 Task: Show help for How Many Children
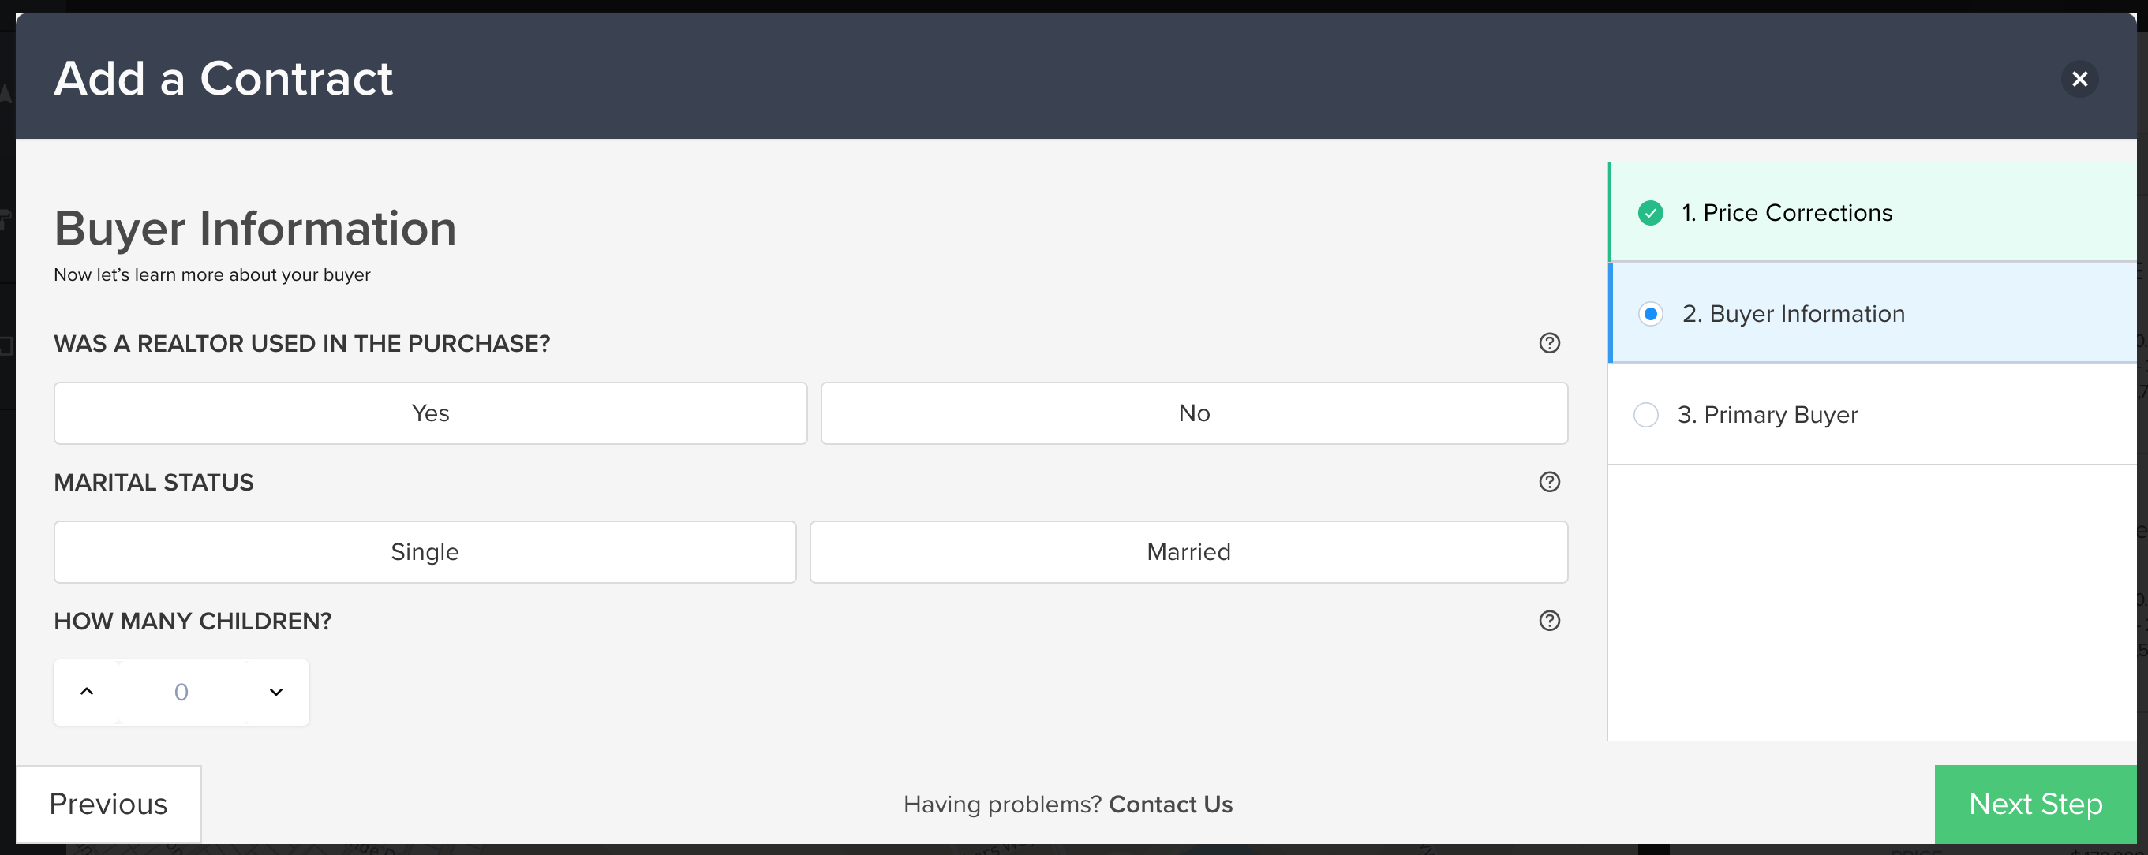tap(1549, 621)
